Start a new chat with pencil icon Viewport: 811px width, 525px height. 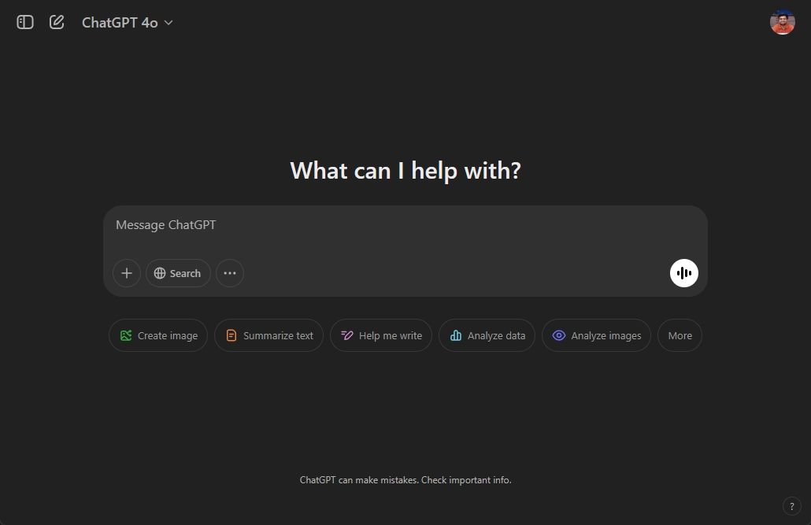(x=57, y=22)
